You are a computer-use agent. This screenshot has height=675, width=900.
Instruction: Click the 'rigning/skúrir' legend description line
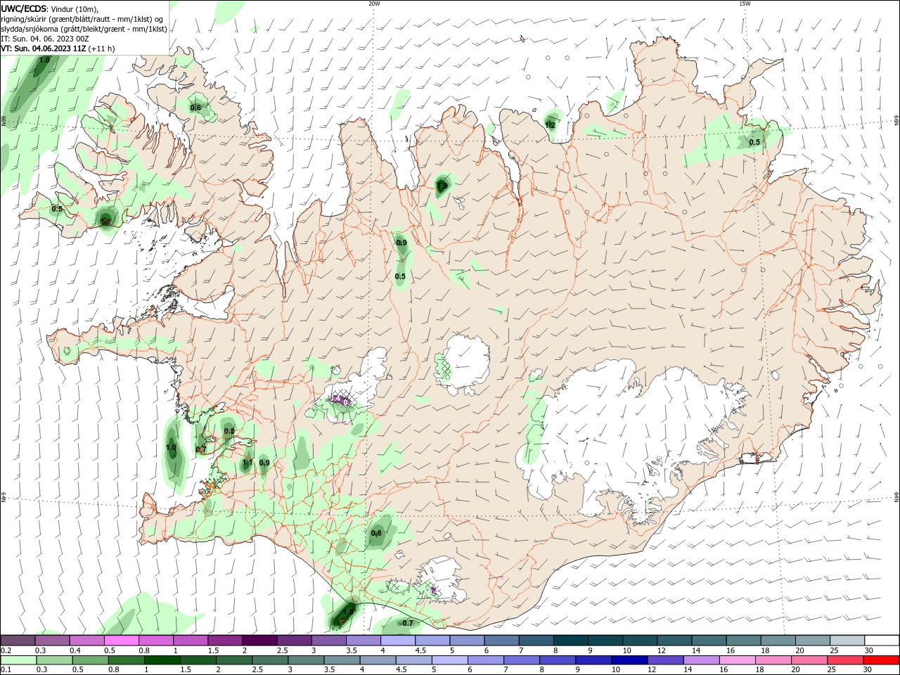click(x=82, y=19)
